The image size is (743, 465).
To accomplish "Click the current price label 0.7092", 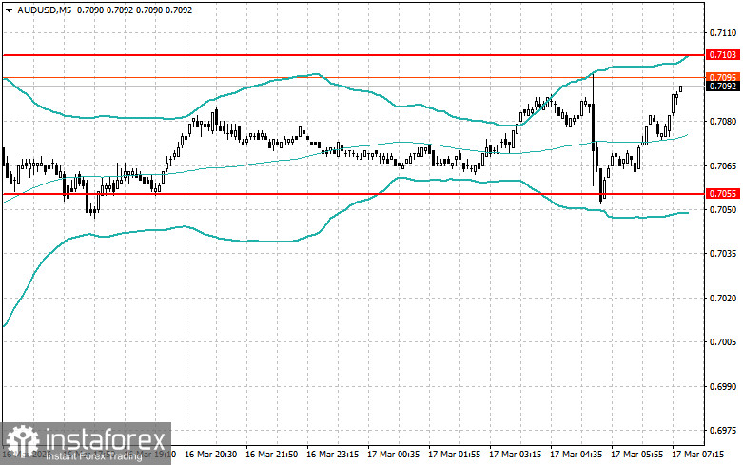I will pos(723,87).
